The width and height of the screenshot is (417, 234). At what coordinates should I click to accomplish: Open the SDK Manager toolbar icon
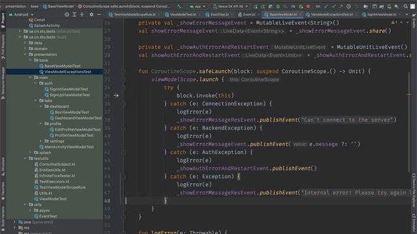pos(396,6)
